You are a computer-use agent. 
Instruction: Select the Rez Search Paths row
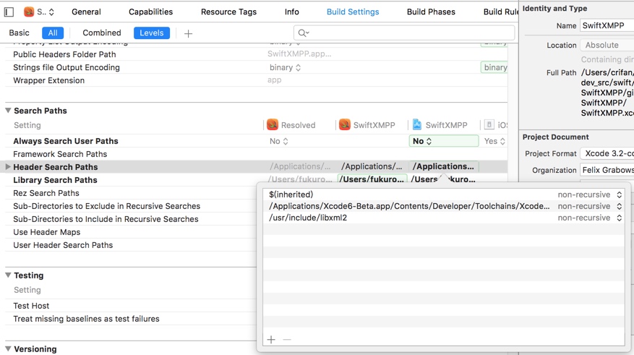(x=46, y=193)
